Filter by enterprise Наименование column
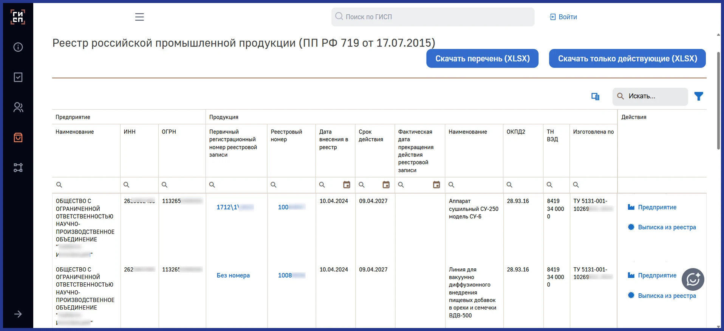The width and height of the screenshot is (724, 331). click(86, 185)
